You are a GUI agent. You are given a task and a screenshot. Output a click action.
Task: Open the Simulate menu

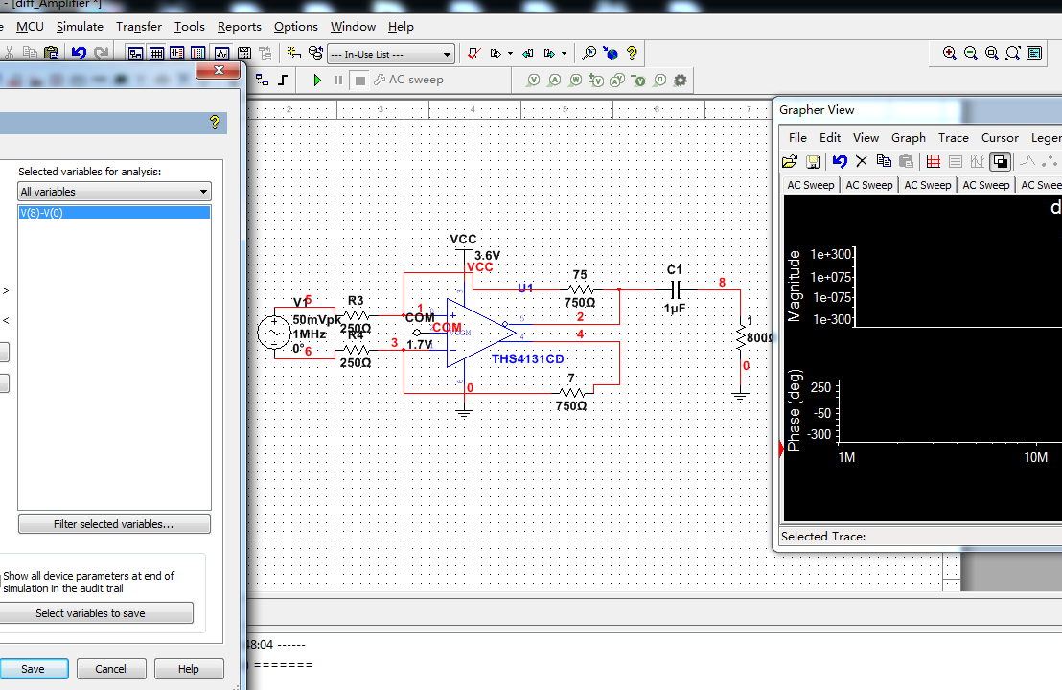click(80, 27)
